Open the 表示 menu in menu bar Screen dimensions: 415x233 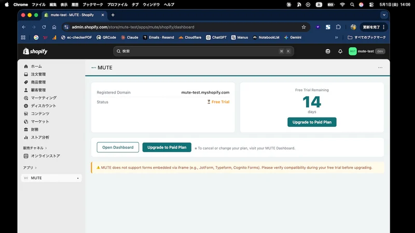coord(64,5)
